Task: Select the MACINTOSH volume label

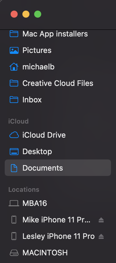Action: [45, 253]
